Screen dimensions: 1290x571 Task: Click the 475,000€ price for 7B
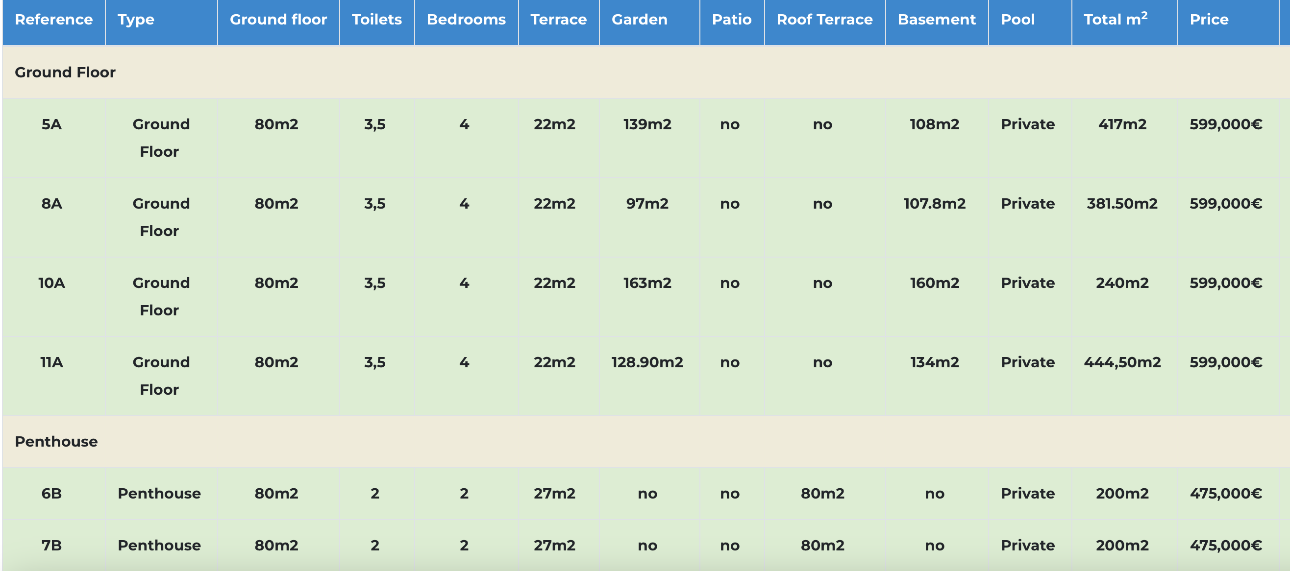1226,545
